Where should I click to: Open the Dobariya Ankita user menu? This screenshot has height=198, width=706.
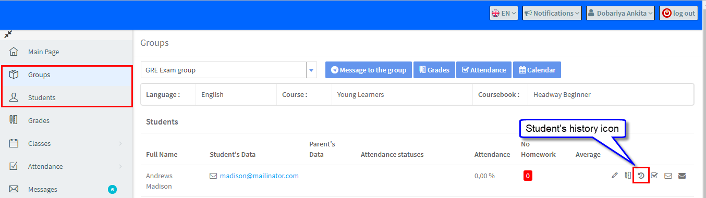[x=620, y=14]
